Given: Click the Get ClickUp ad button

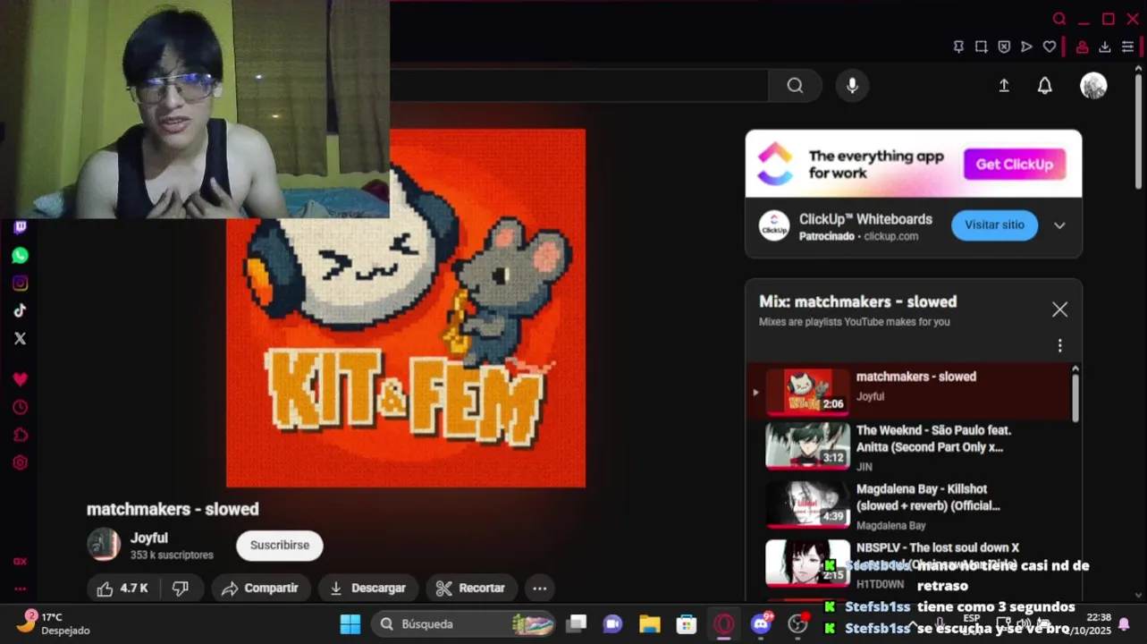Looking at the screenshot, I should tap(1014, 165).
